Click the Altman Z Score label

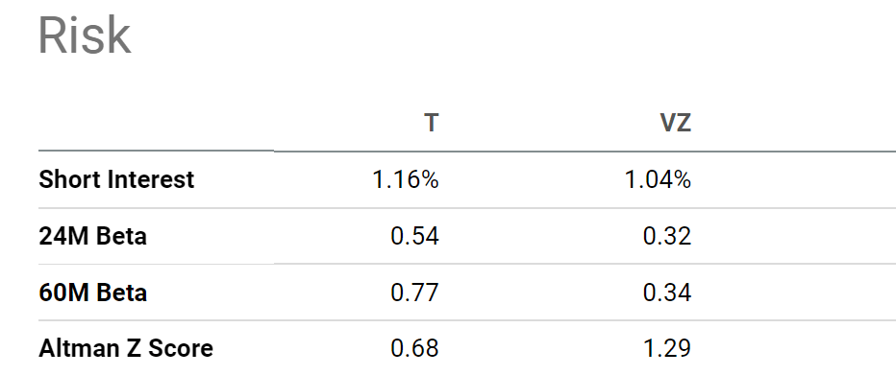[x=126, y=348]
